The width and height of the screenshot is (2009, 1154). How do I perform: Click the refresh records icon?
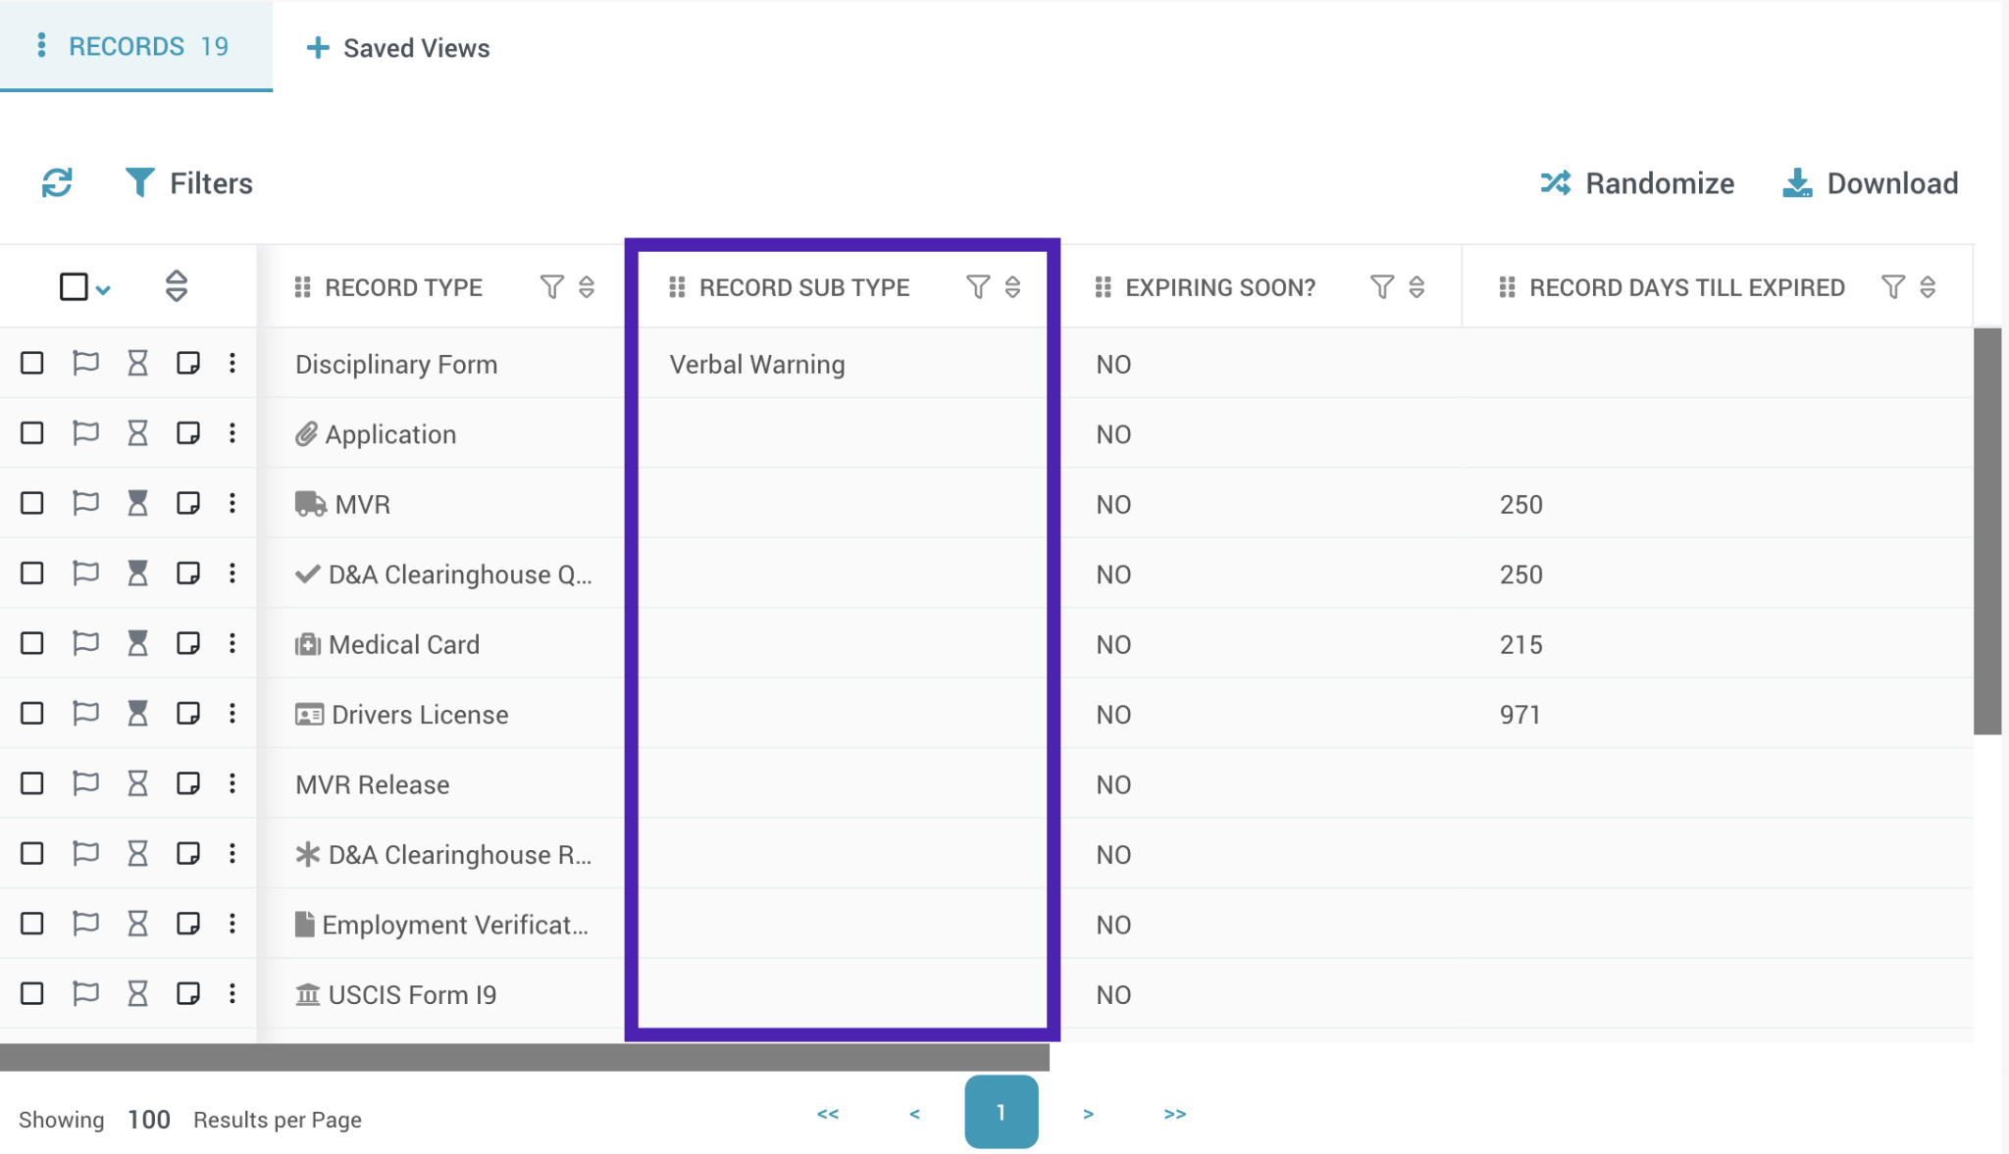[x=57, y=183]
